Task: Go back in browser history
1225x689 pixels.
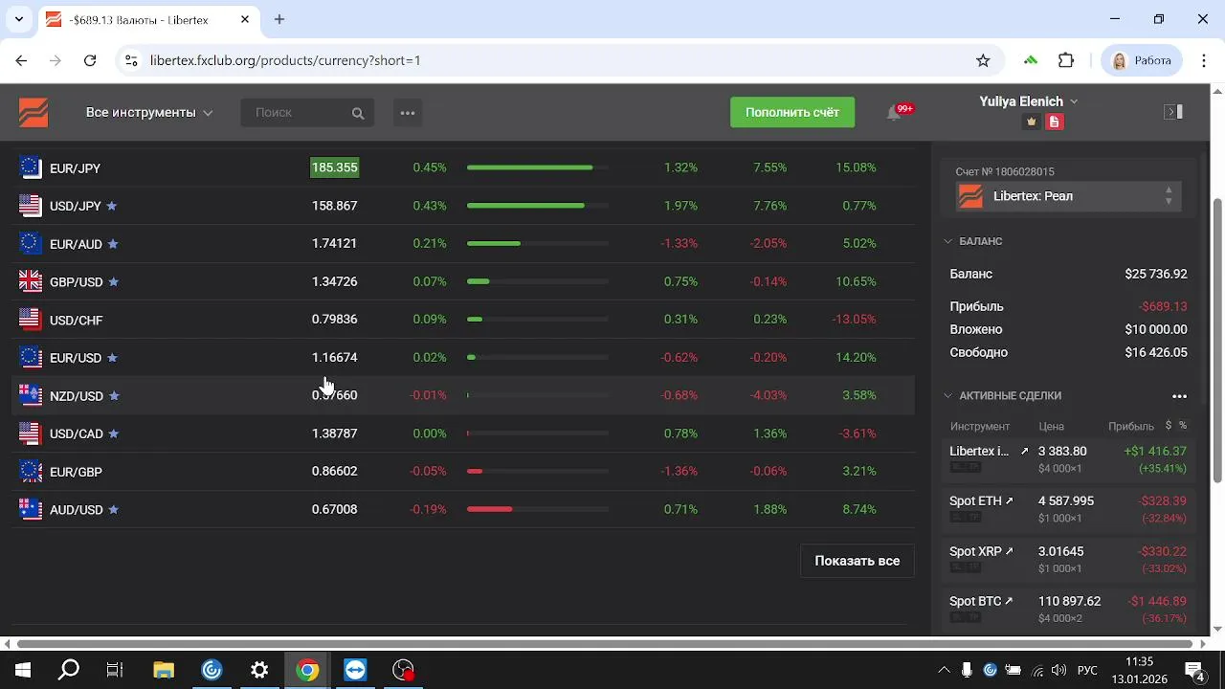Action: pyautogui.click(x=21, y=60)
